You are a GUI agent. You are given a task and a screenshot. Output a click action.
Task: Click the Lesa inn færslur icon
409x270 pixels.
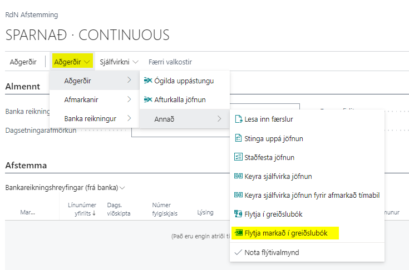(239, 119)
